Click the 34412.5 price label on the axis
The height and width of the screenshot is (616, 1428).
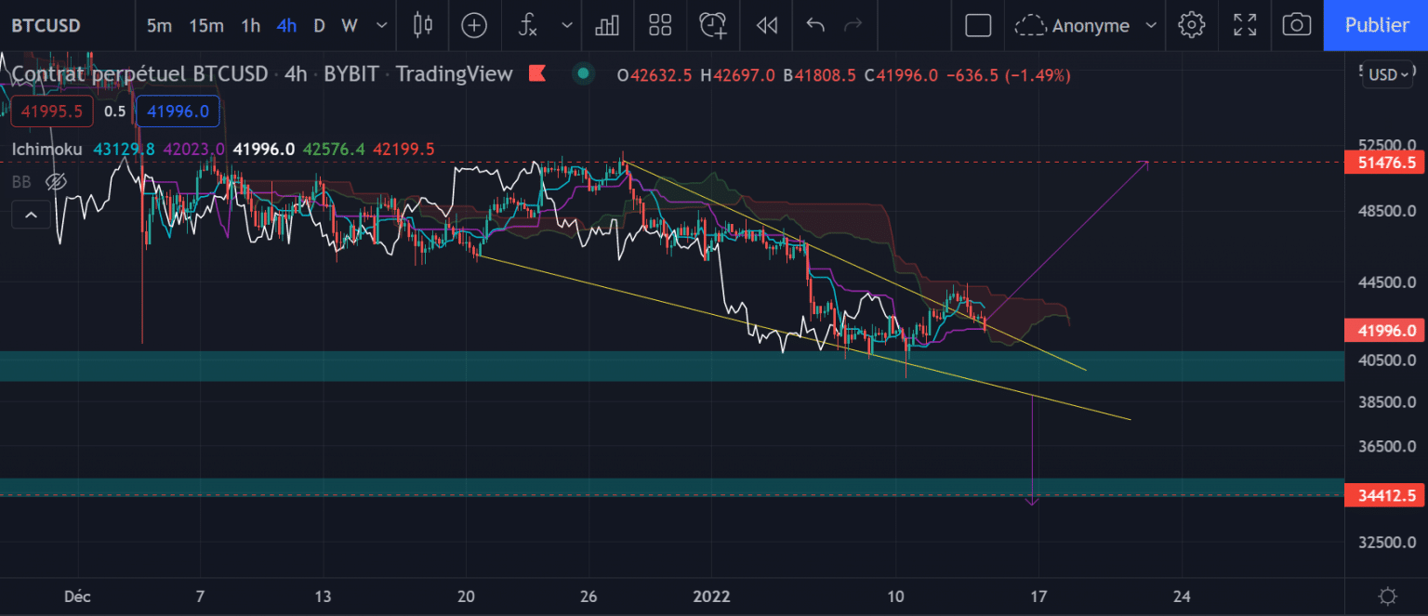click(1386, 496)
